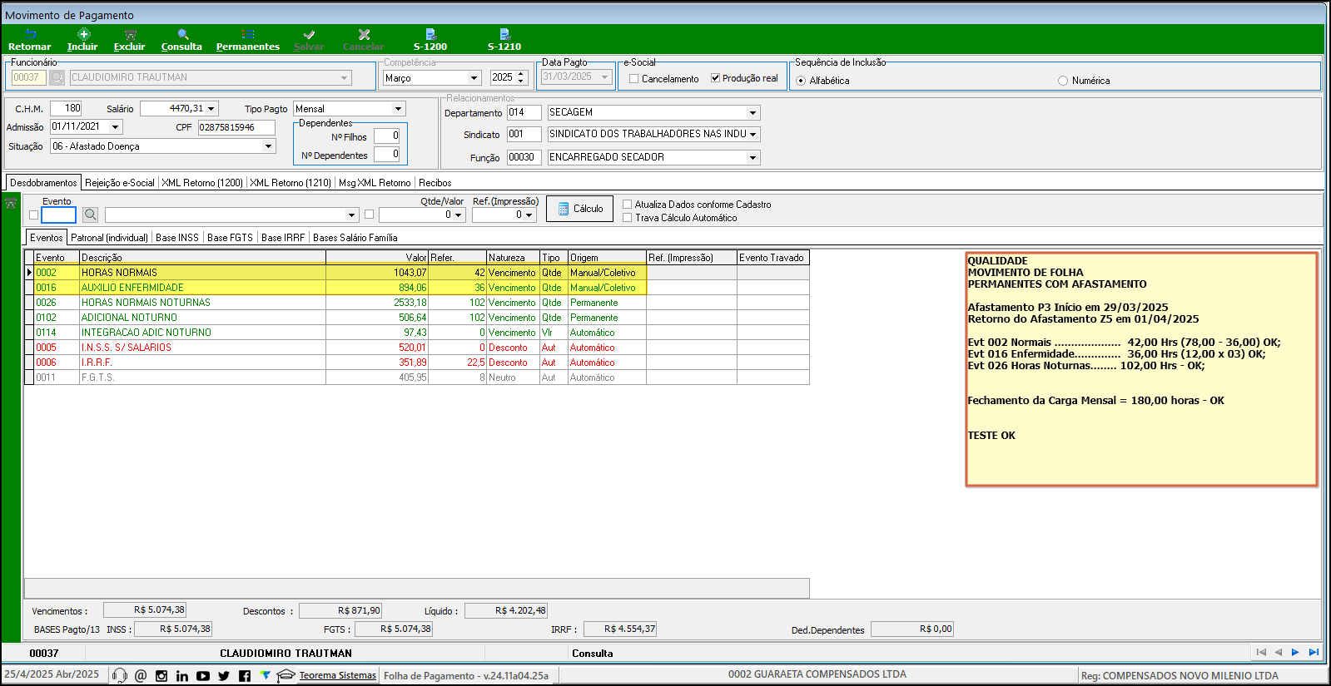1331x686 pixels.
Task: Click the delete icon on left green strip
Action: pyautogui.click(x=11, y=203)
